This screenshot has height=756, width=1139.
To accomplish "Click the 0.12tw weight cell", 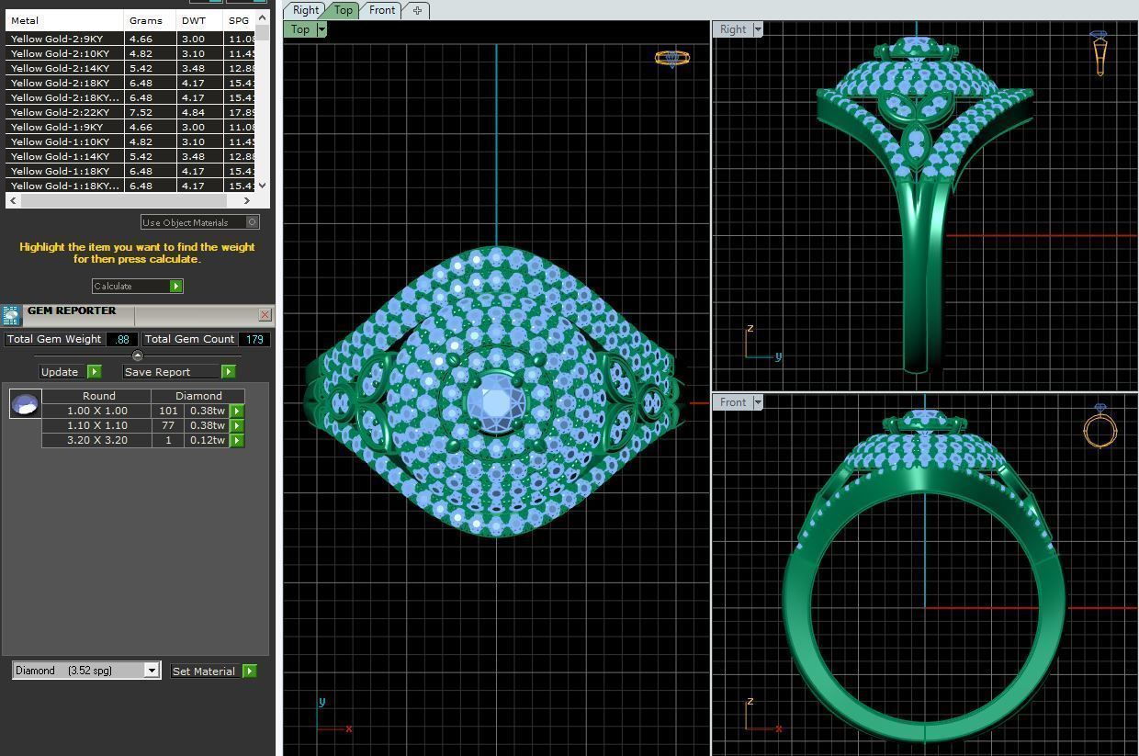I will pyautogui.click(x=207, y=441).
